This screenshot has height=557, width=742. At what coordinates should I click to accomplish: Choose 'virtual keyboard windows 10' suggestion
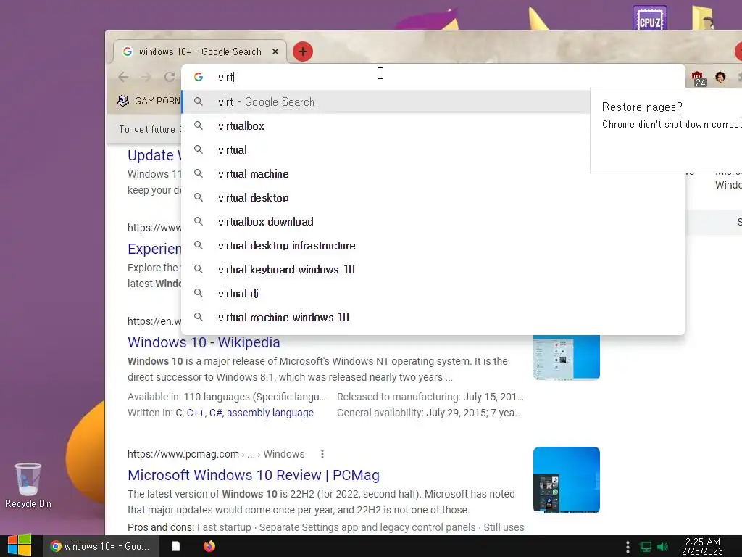coord(433,270)
